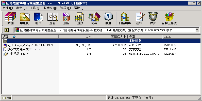Select the 注册问题.sql file
The width and height of the screenshot is (202, 101).
click(16, 54)
